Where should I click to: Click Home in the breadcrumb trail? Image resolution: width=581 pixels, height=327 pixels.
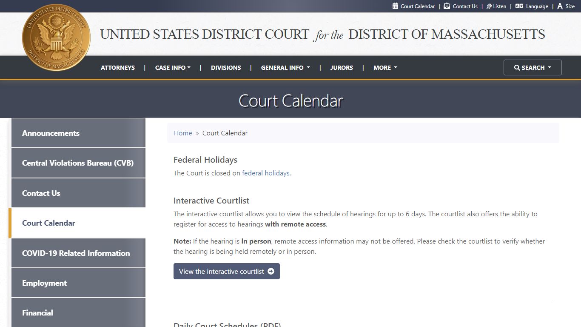183,133
